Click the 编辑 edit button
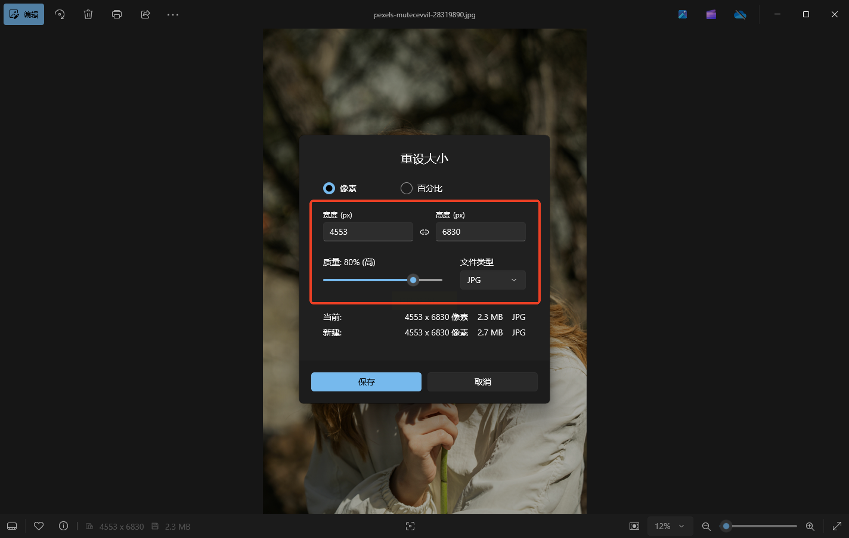 (x=24, y=14)
